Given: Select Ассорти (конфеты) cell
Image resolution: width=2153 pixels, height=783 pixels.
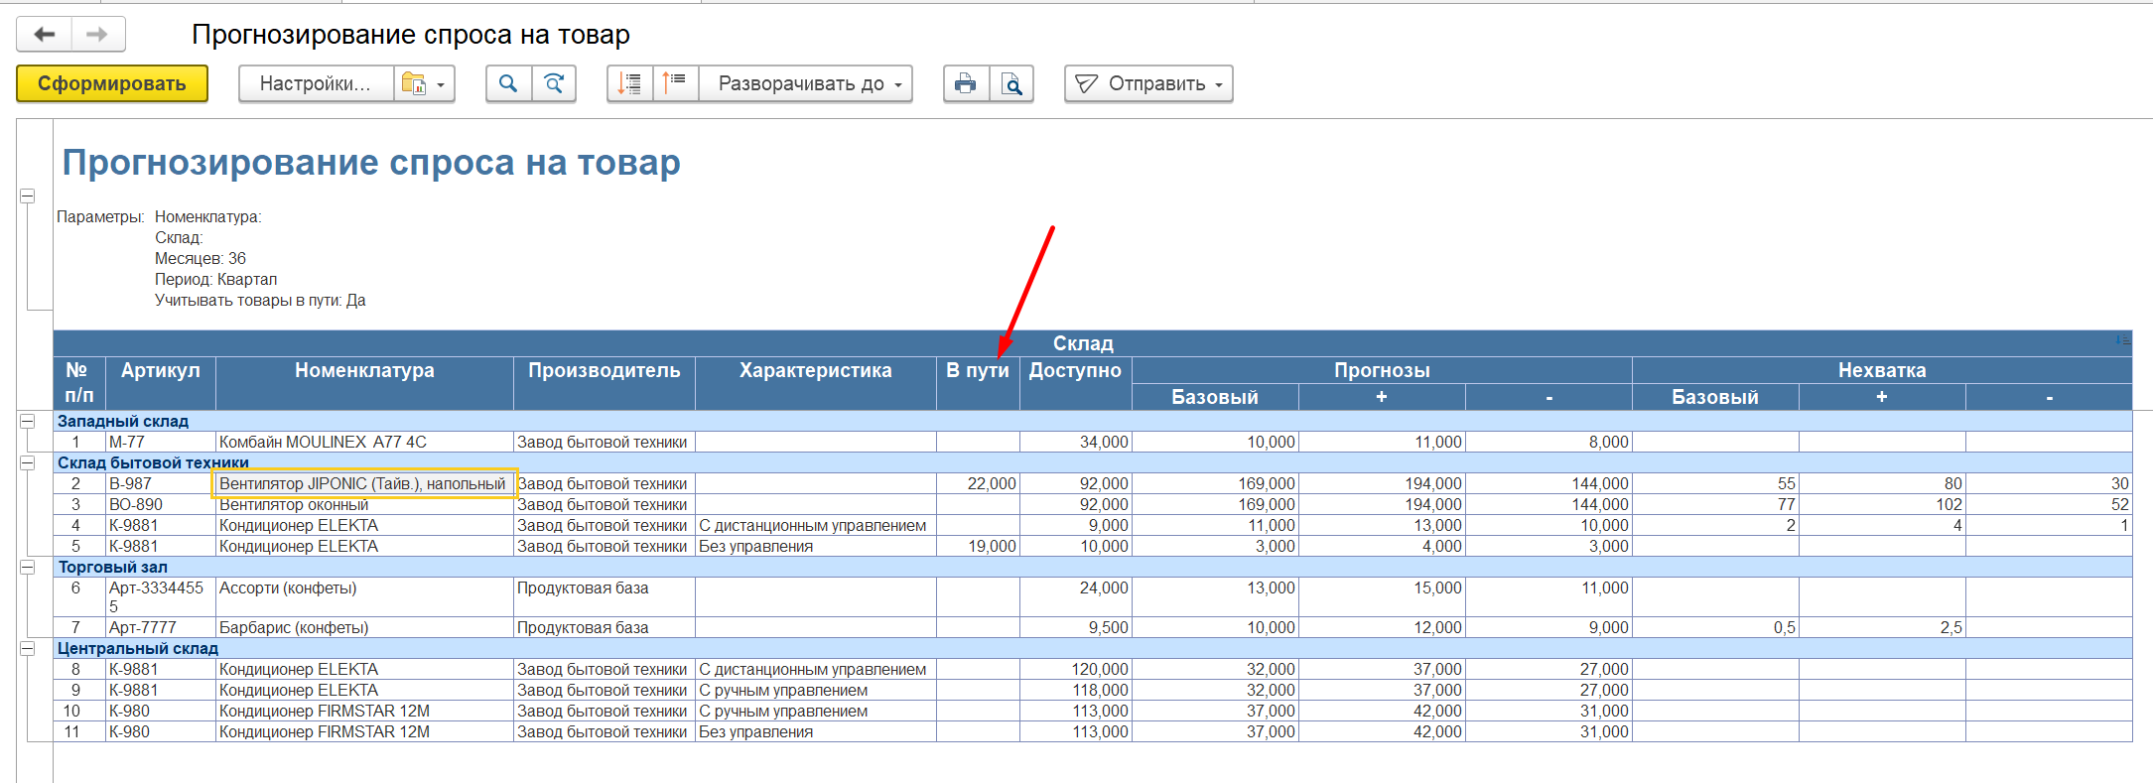Looking at the screenshot, I should click(364, 596).
